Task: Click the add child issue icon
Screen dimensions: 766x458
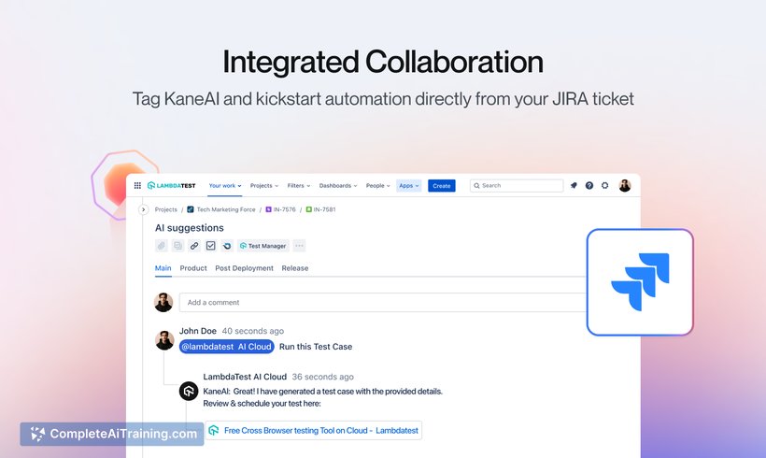Action: pos(177,246)
